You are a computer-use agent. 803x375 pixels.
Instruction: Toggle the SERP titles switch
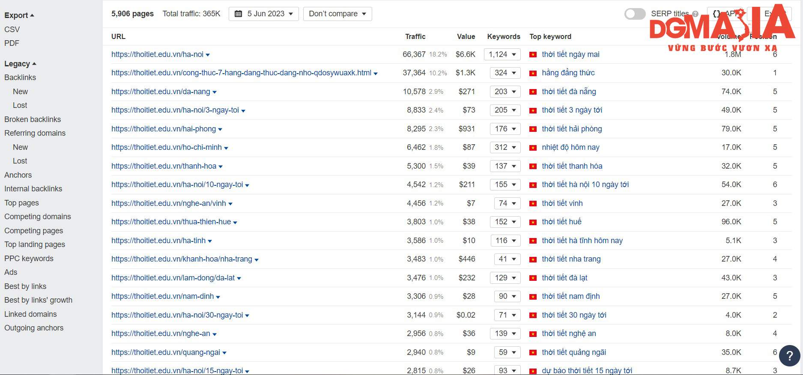click(x=635, y=14)
